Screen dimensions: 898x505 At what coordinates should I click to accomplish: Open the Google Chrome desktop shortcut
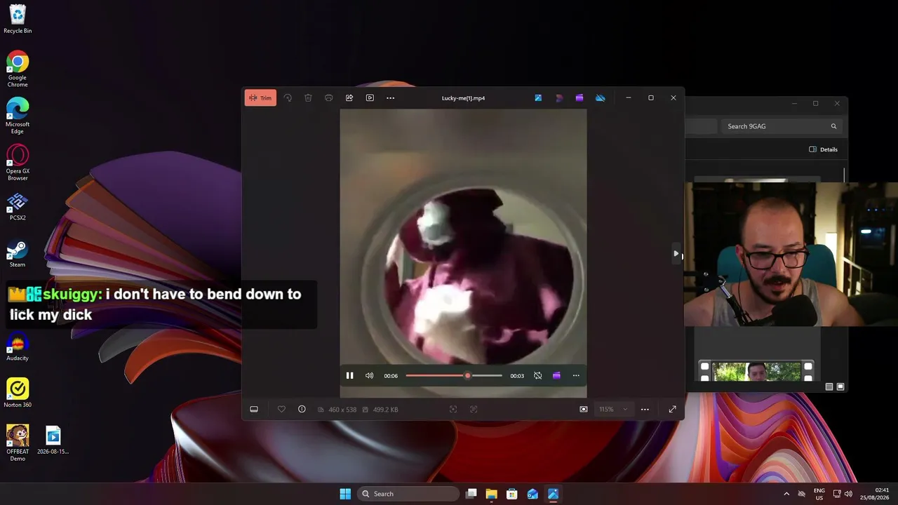pyautogui.click(x=18, y=69)
